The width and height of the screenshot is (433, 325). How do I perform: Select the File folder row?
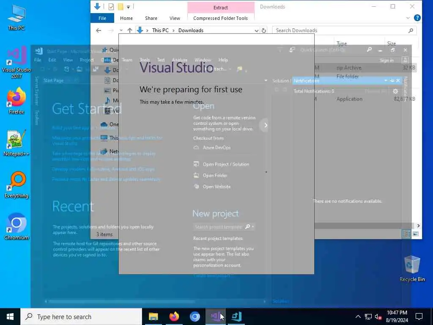click(x=348, y=76)
